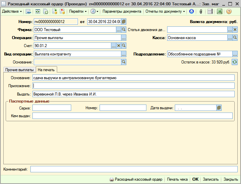
Task: Open Отчеты по документу dropdown
Action: (x=165, y=11)
